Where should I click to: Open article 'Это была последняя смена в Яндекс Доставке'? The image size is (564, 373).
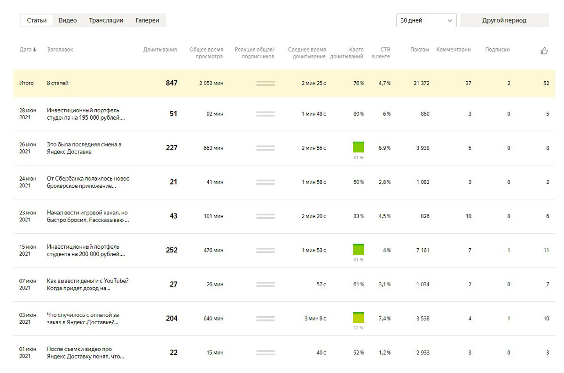click(84, 148)
